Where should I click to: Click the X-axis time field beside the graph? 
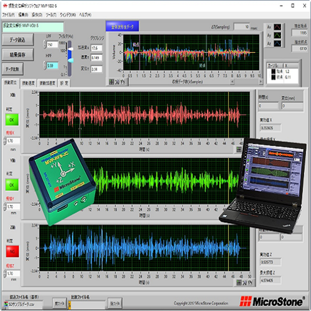[x=268, y=106]
